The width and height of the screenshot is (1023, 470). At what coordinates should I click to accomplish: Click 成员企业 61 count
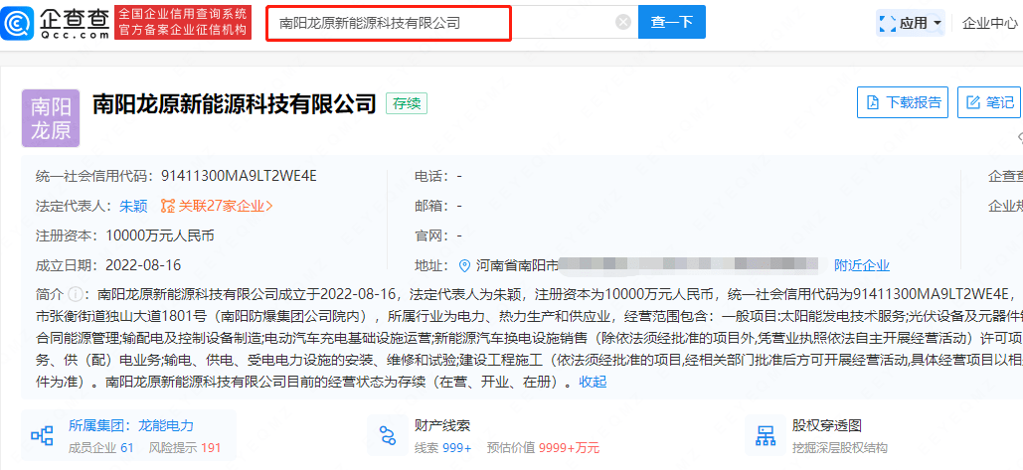point(100,448)
